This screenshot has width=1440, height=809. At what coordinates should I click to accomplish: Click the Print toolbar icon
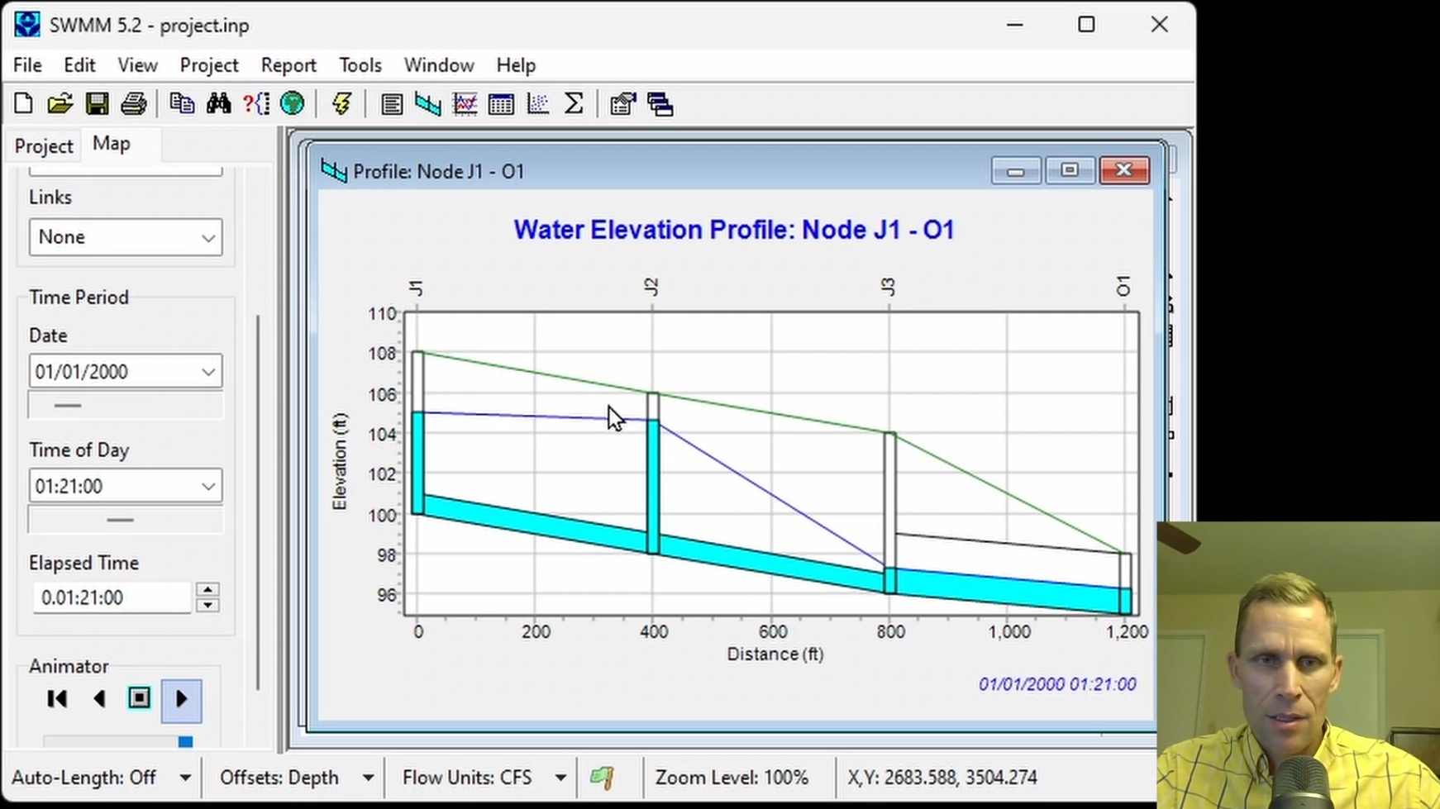pyautogui.click(x=133, y=104)
